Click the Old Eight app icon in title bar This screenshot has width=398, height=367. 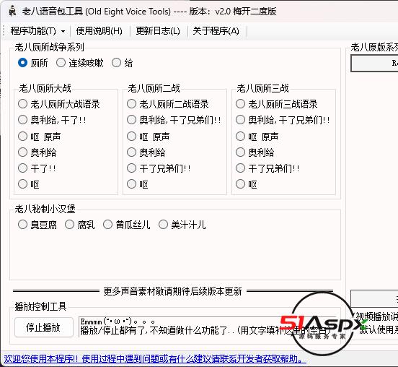(x=12, y=11)
